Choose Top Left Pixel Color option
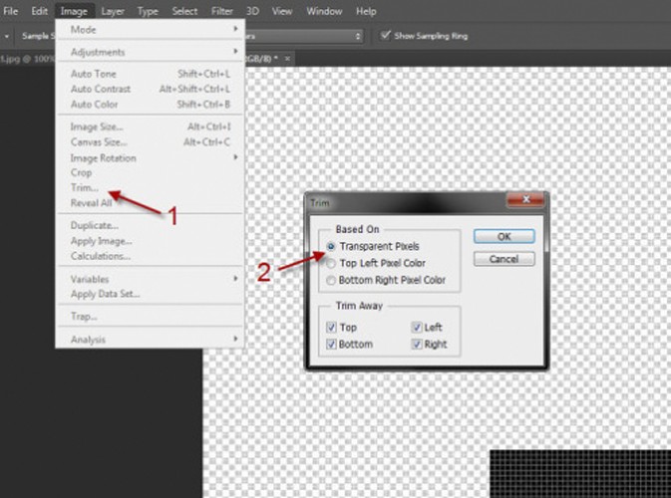This screenshot has width=671, height=498. 331,263
